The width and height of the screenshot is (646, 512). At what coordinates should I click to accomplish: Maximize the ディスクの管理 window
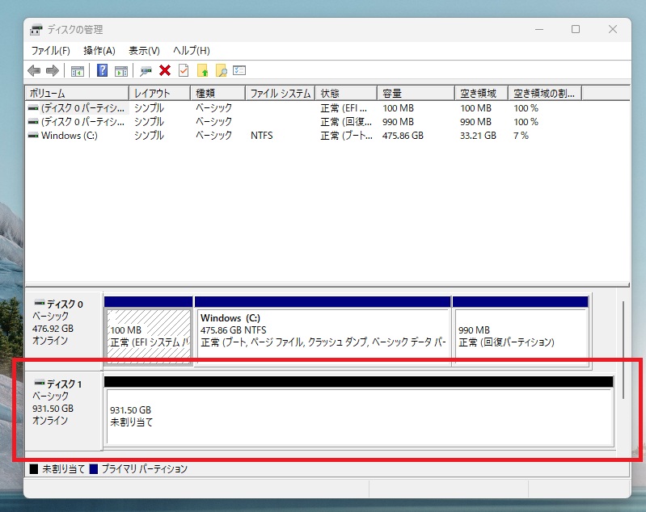(x=576, y=29)
